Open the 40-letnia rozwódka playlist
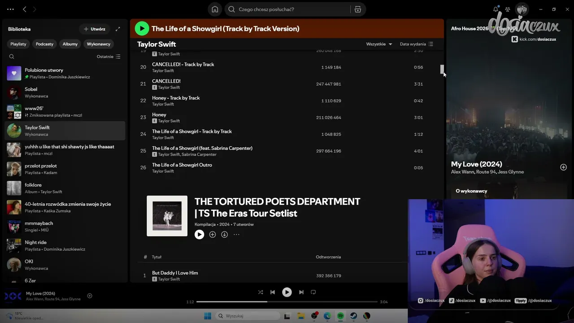Viewport: 574px width, 323px height. click(x=65, y=207)
